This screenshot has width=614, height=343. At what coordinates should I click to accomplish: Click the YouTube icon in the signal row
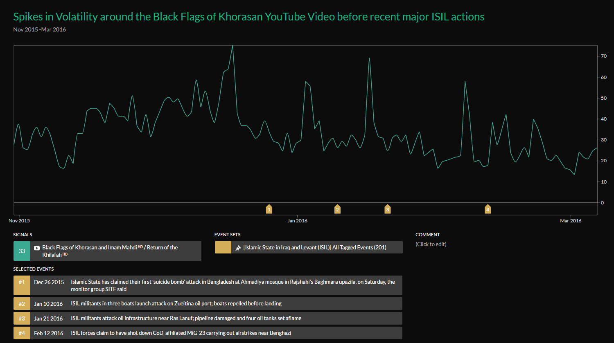point(37,248)
